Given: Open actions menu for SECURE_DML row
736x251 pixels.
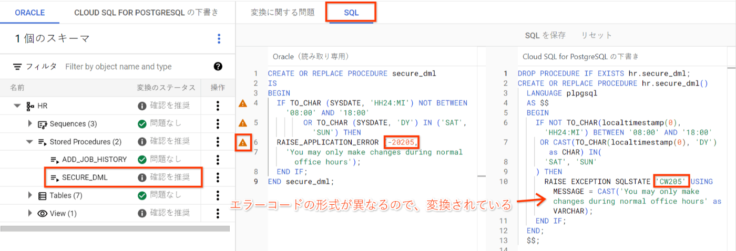Looking at the screenshot, I should tap(218, 177).
